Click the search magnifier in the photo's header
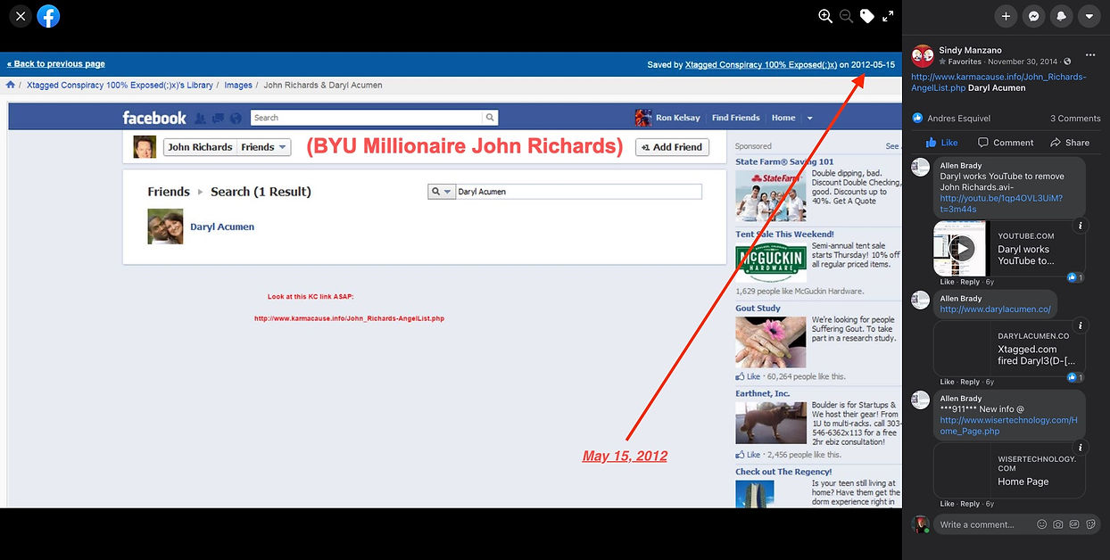Screen dimensions: 1110x560 (490, 118)
